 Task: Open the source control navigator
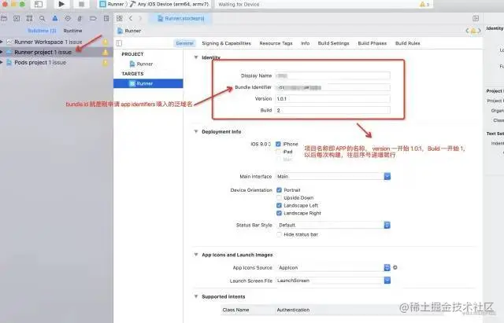17,19
